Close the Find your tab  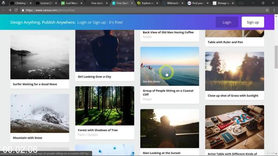pyautogui.click(x=208, y=3)
